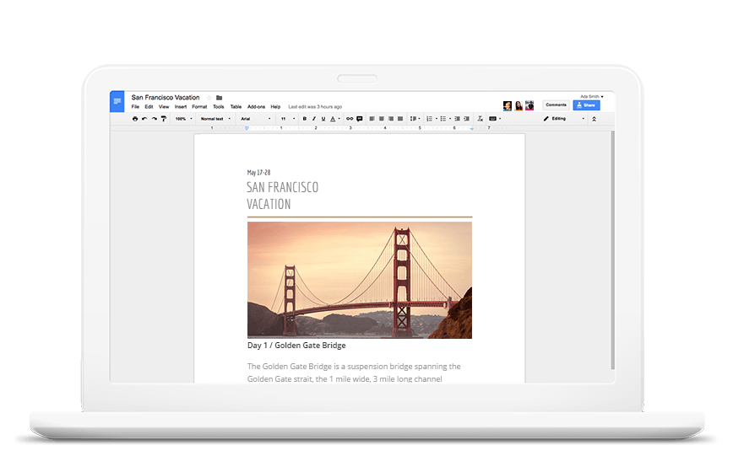Screen dimensions: 733x472
Task: Click the print icon in the toolbar
Action: pyautogui.click(x=135, y=119)
